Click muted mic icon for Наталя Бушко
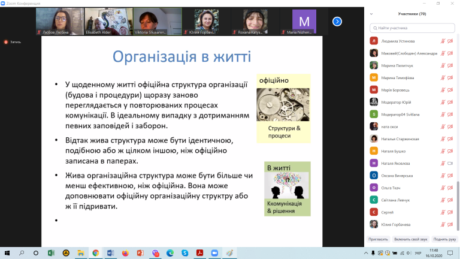The width and height of the screenshot is (460, 259). point(443,150)
